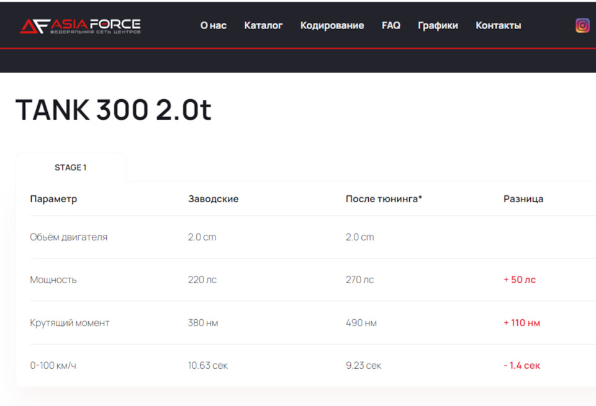This screenshot has height=406, width=596.
Task: Go to the Каталог page
Action: 263,25
